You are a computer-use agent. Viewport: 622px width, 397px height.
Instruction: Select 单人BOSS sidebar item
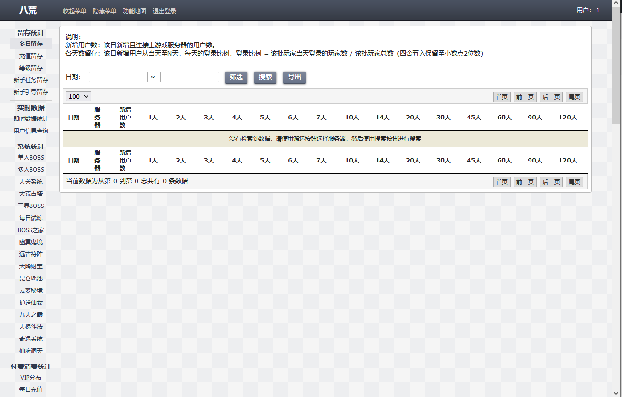click(x=31, y=157)
